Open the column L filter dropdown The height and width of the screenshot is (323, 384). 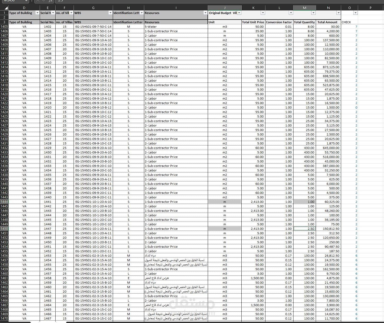tap(291, 13)
